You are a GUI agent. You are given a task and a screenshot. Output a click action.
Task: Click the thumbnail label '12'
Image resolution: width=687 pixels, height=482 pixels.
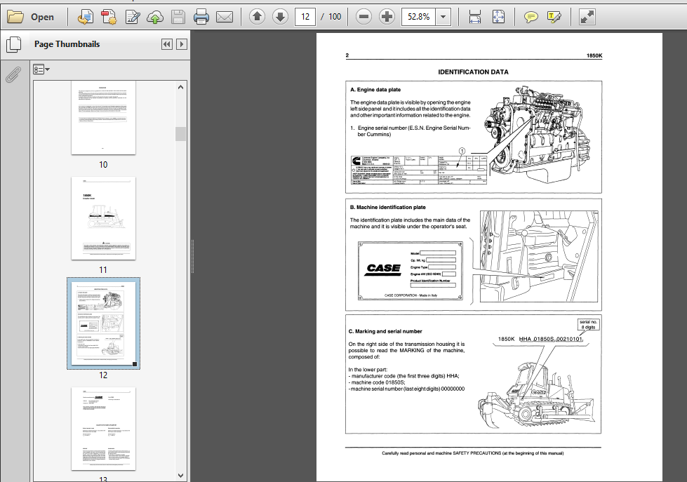pos(103,375)
